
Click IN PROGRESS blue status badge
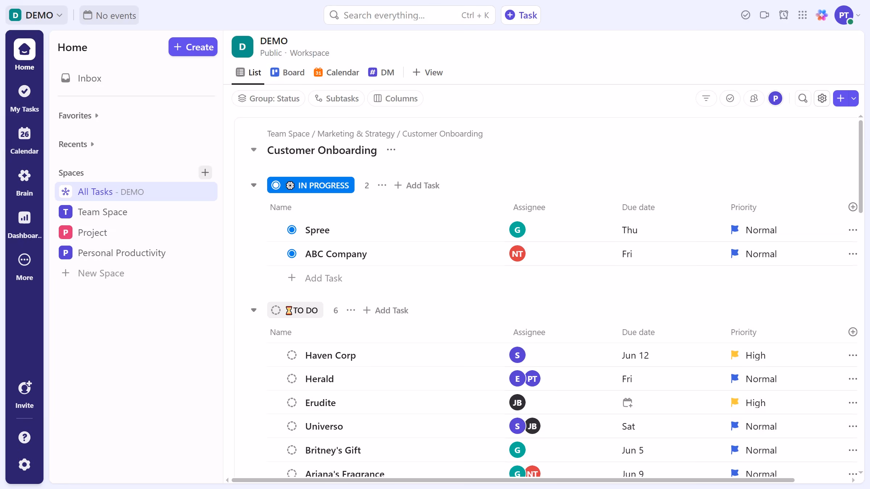point(311,185)
